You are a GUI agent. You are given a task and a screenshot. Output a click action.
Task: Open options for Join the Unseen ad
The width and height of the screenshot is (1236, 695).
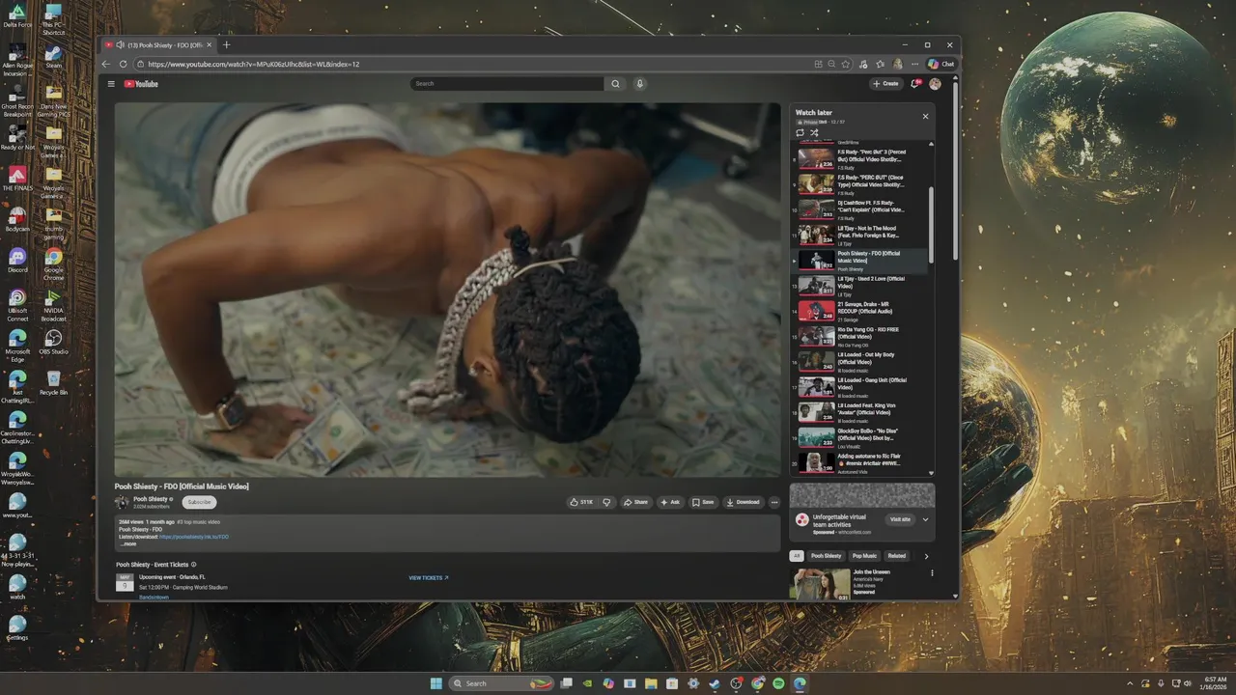pyautogui.click(x=932, y=572)
